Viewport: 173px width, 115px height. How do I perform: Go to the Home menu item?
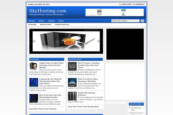[31, 21]
